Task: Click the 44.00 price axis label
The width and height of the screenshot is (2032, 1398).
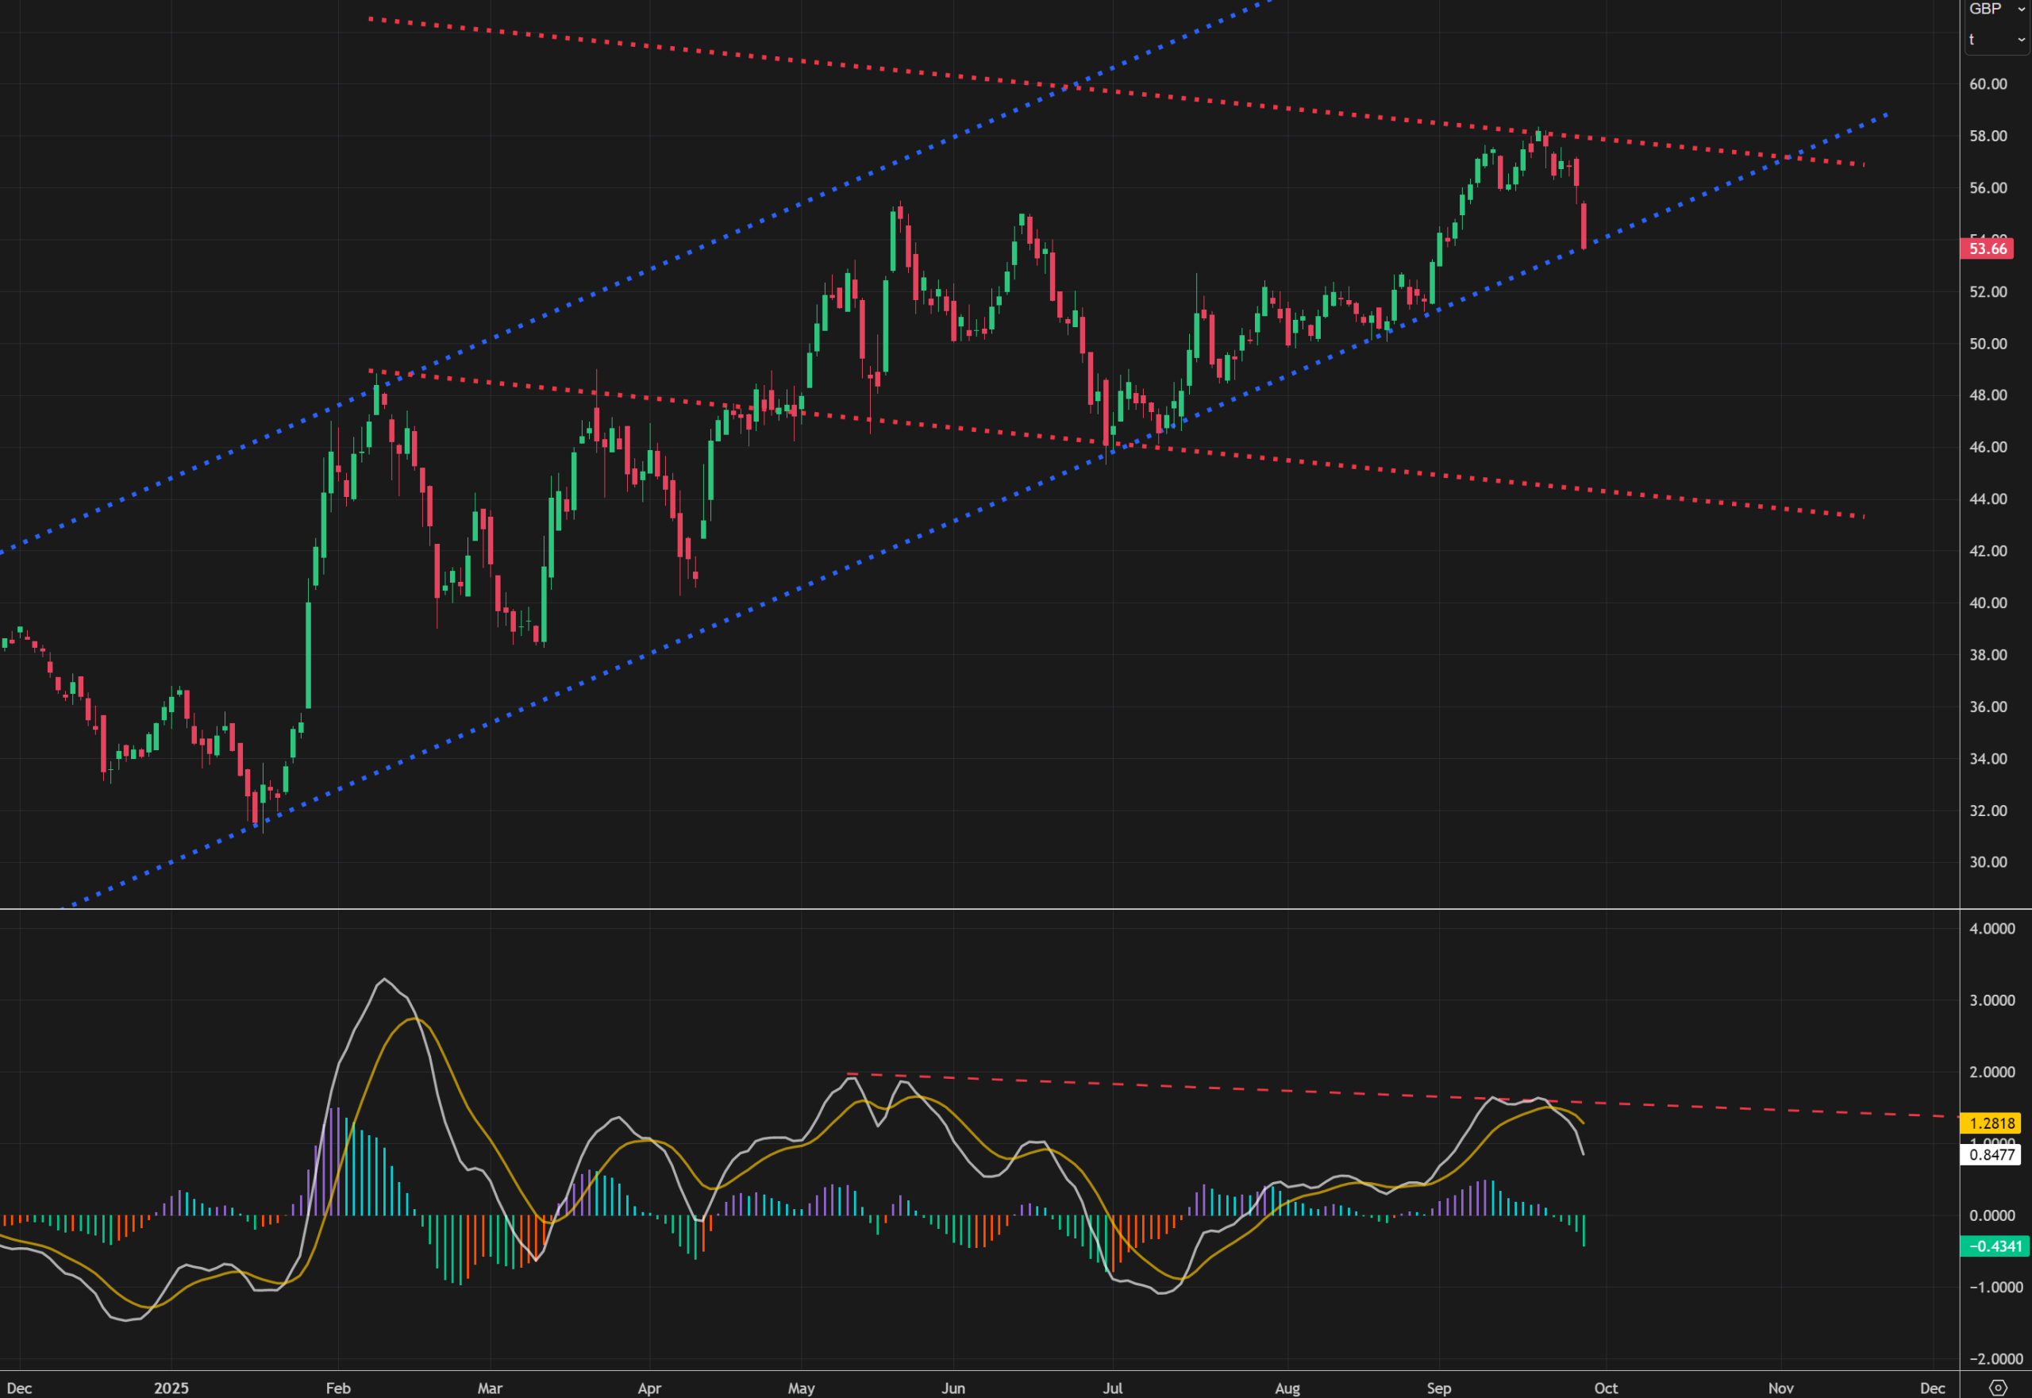Action: tap(1988, 499)
